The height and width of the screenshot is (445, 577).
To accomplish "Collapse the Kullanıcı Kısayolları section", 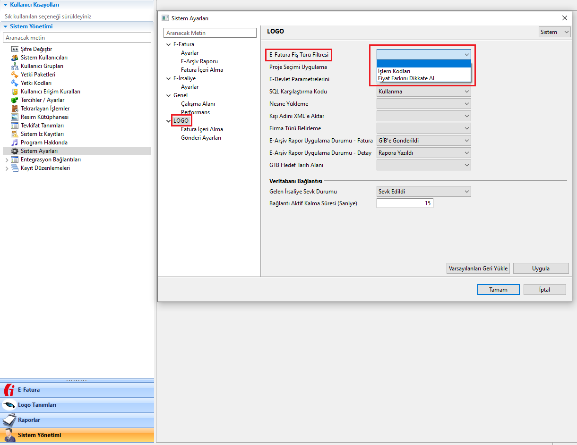I will (5, 5).
